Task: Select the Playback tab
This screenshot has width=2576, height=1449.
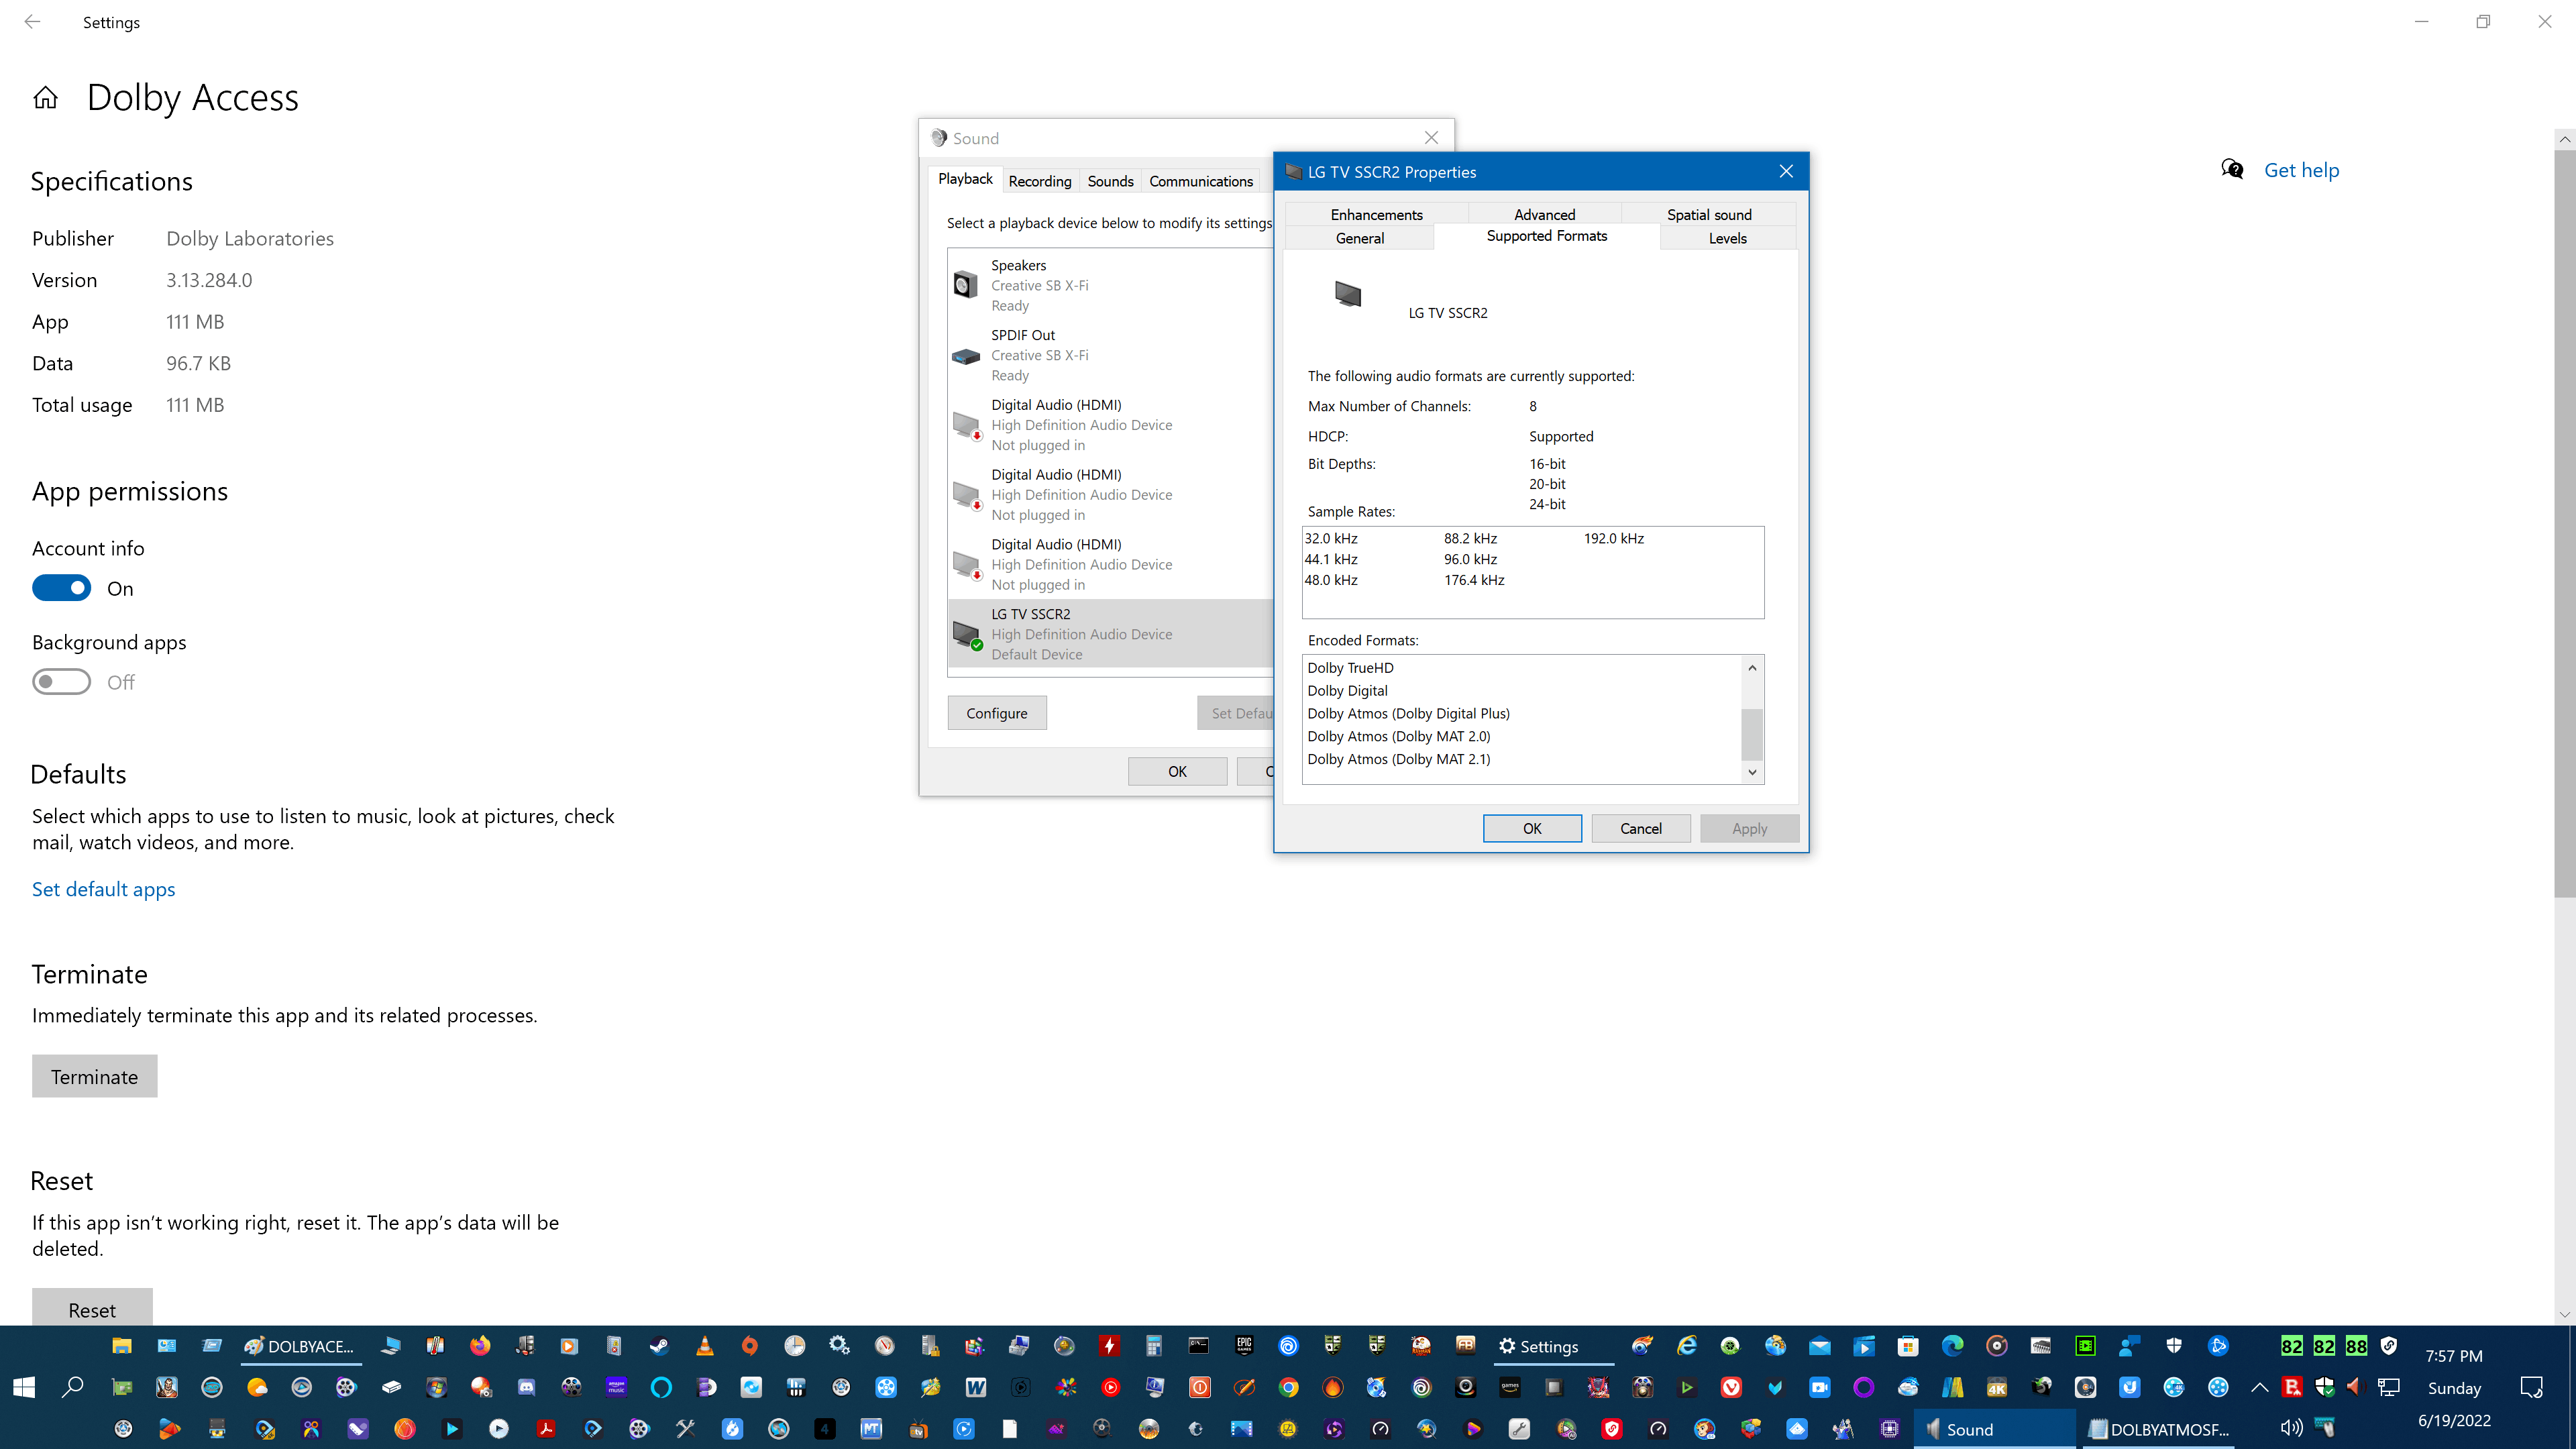Action: click(x=965, y=179)
